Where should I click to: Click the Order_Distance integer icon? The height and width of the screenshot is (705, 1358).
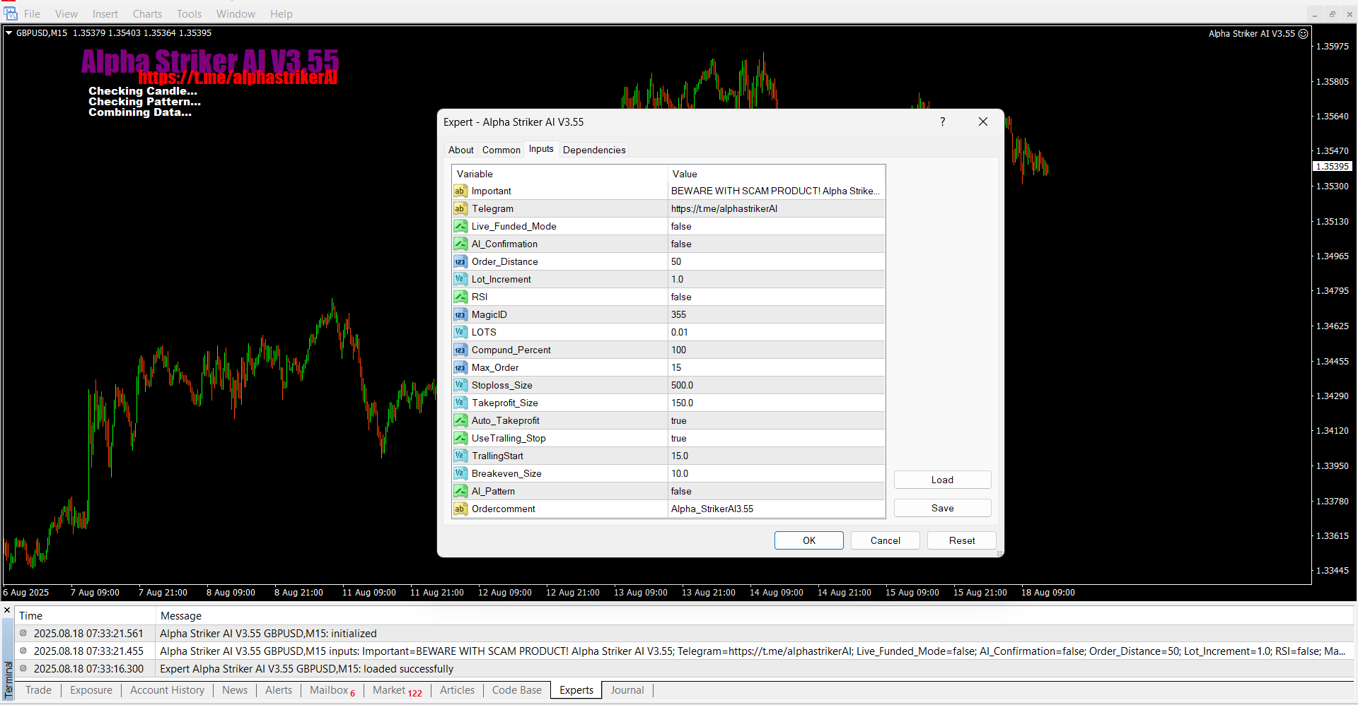point(460,261)
